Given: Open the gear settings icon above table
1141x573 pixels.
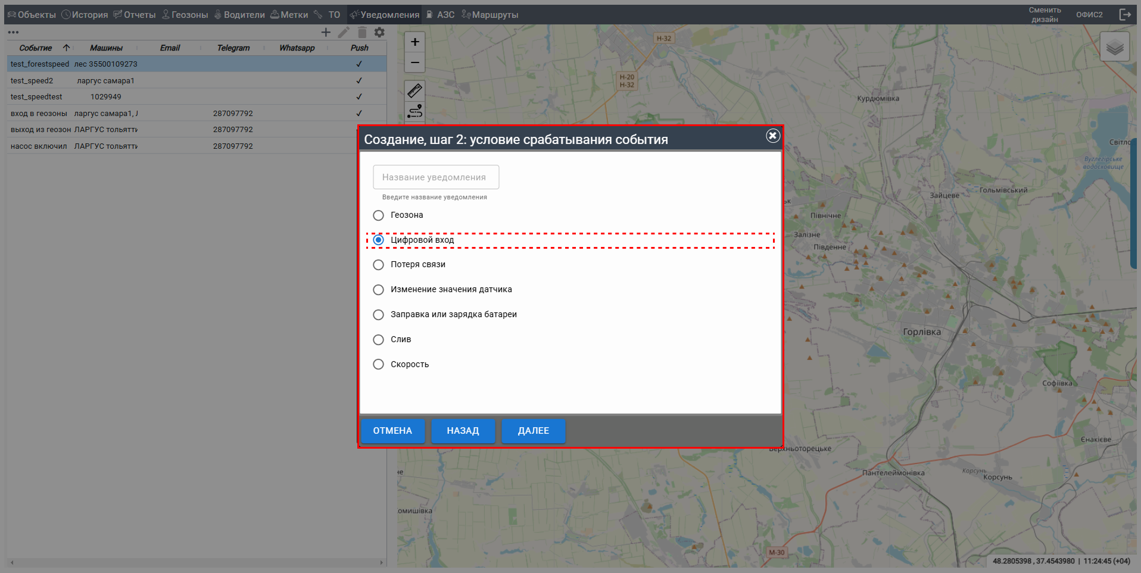Looking at the screenshot, I should coord(379,32).
